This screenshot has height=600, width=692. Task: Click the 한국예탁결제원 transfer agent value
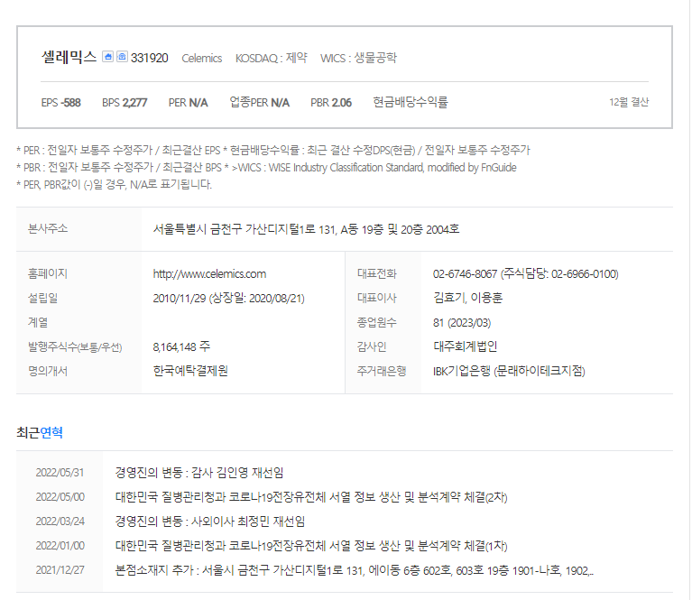pos(190,371)
